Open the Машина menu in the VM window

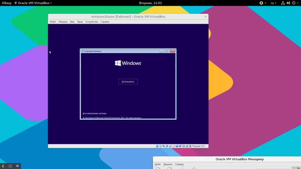coord(63,22)
